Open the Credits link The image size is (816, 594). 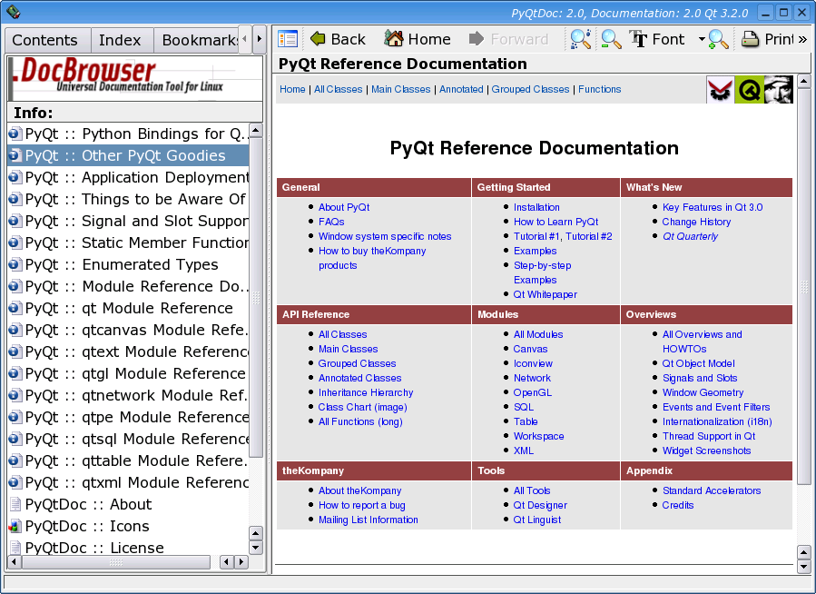pyautogui.click(x=677, y=505)
